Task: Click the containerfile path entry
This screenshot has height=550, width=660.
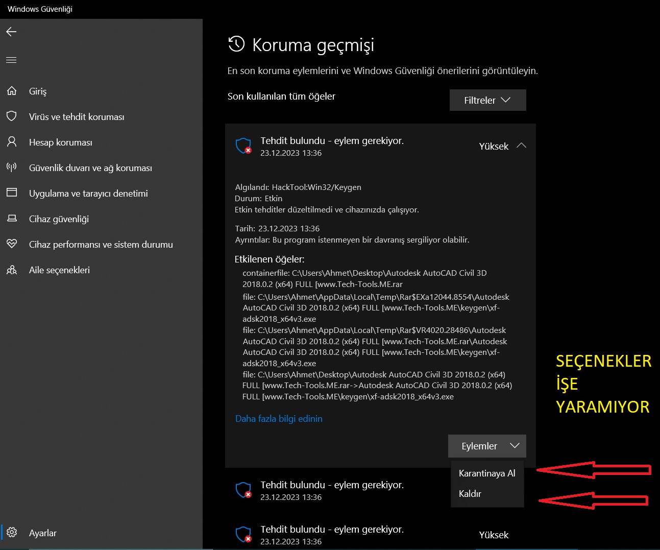Action: (364, 278)
